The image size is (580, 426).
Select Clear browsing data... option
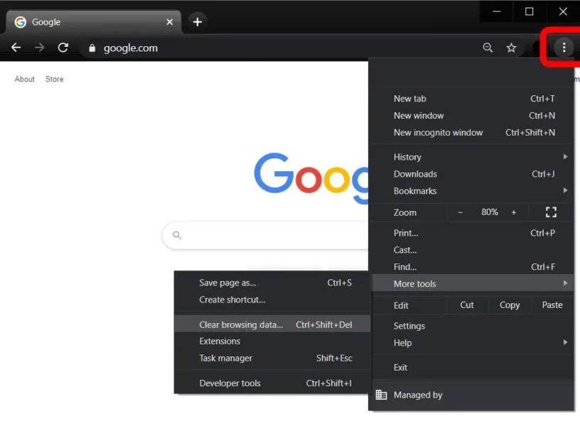[272, 324]
